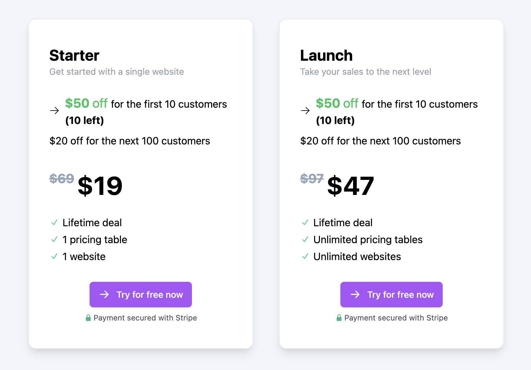Click the green lock icon under Starter
Screen dimensions: 531x370
[x=88, y=318]
